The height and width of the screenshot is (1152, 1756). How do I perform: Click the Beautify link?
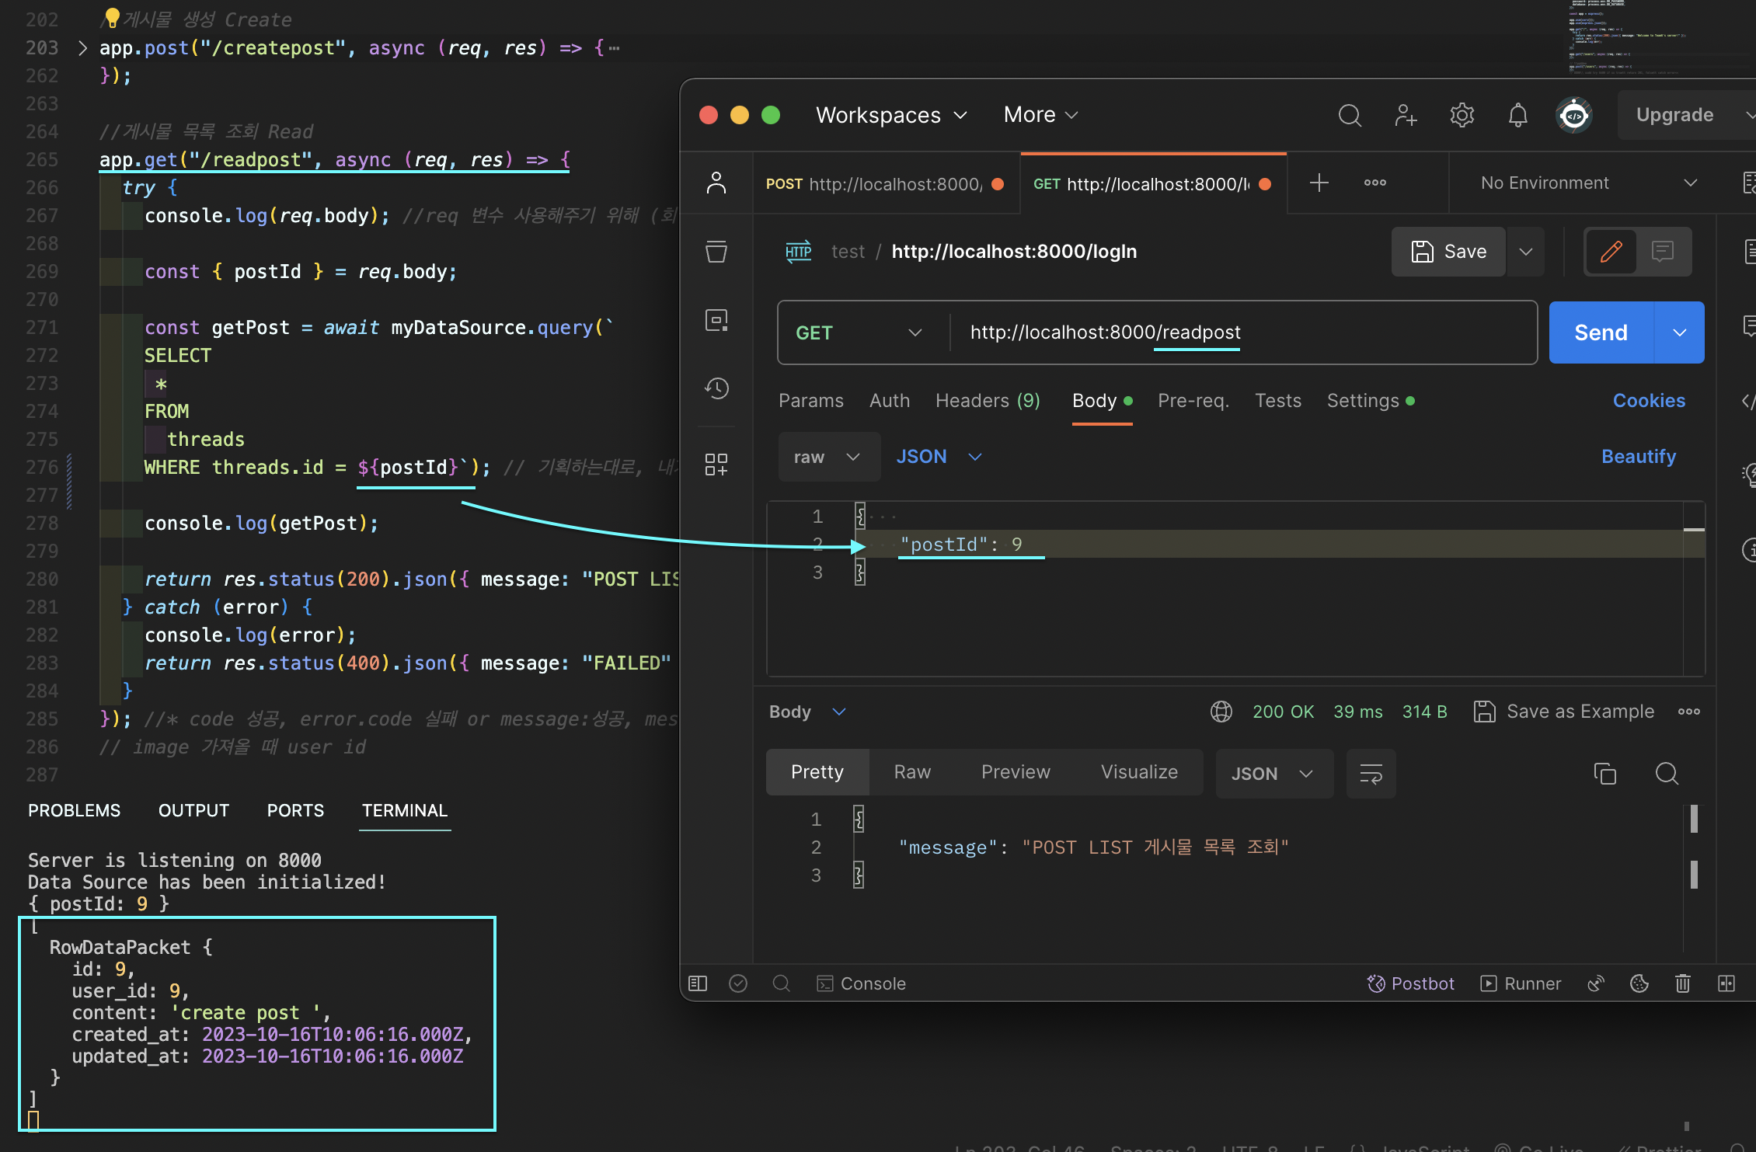[1638, 457]
